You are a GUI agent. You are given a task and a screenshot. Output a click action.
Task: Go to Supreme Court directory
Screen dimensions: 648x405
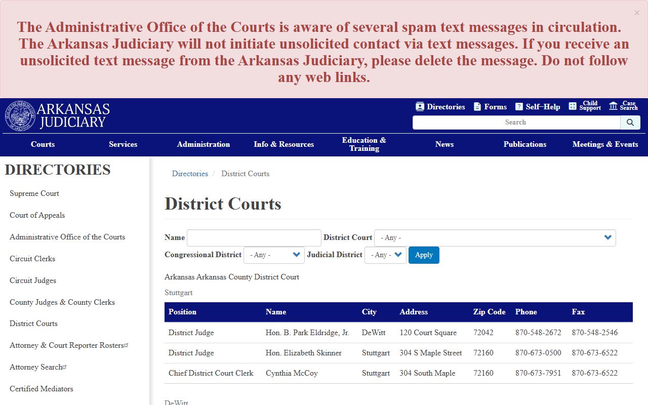(x=34, y=193)
